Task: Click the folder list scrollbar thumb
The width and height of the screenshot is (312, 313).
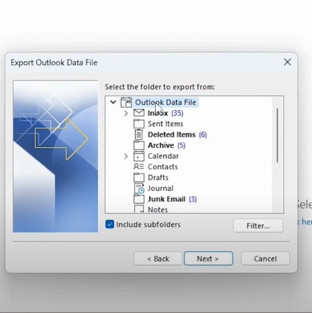Action: tap(277, 135)
